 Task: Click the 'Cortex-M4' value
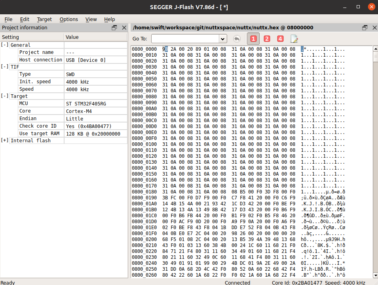79,111
